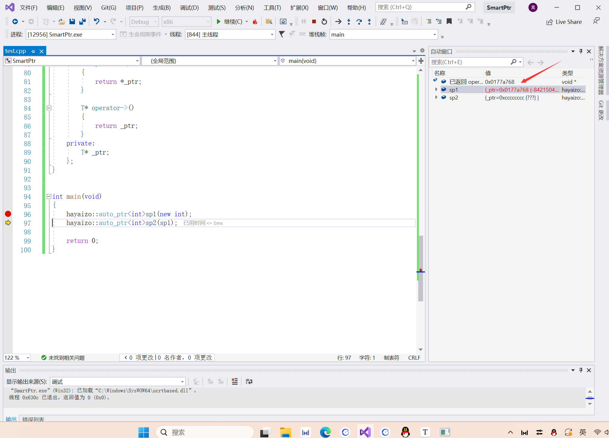Pin the Autos window with pushpin
Screen dimensions: 609x438
[581, 51]
